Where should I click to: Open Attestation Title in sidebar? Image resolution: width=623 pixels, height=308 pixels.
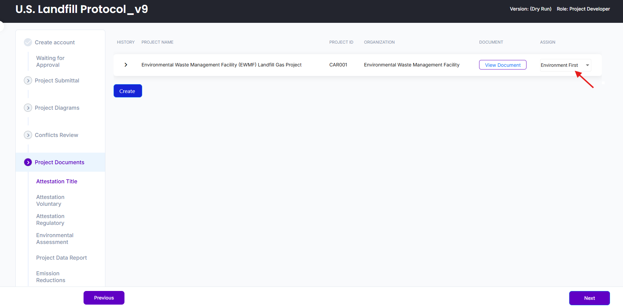pyautogui.click(x=57, y=181)
